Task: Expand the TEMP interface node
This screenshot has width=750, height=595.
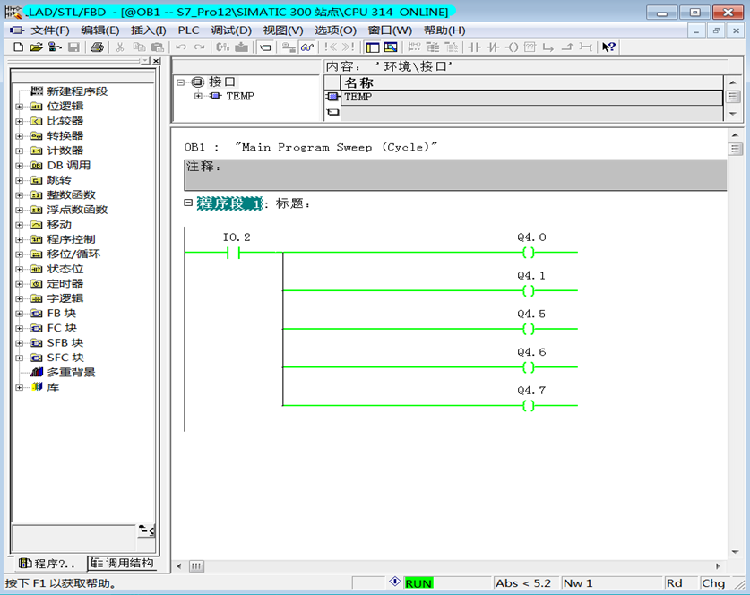Action: 198,97
